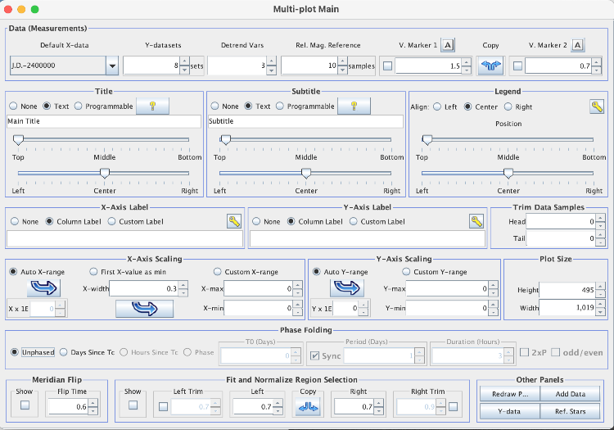Click V. Marker 1 text annotation icon

point(449,45)
